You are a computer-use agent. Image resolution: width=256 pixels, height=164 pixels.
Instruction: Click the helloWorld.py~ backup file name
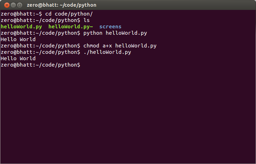click(x=71, y=27)
